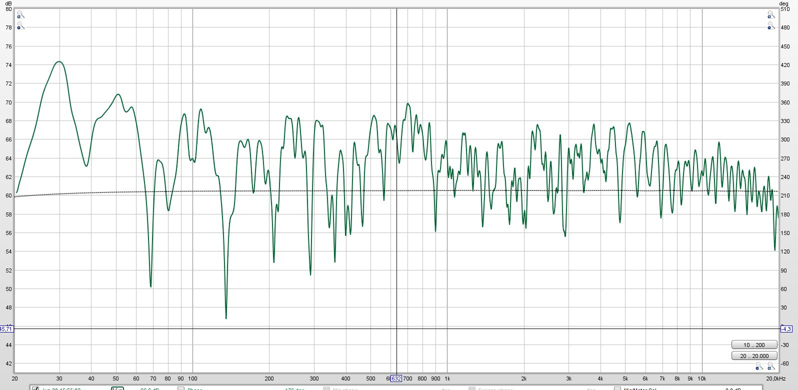Zoom in on the right degrees axis

[x=771, y=15]
